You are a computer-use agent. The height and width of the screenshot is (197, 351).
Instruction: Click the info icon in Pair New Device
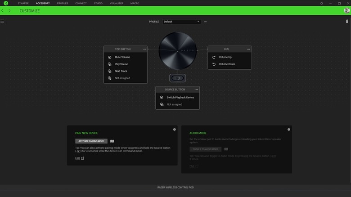click(175, 130)
